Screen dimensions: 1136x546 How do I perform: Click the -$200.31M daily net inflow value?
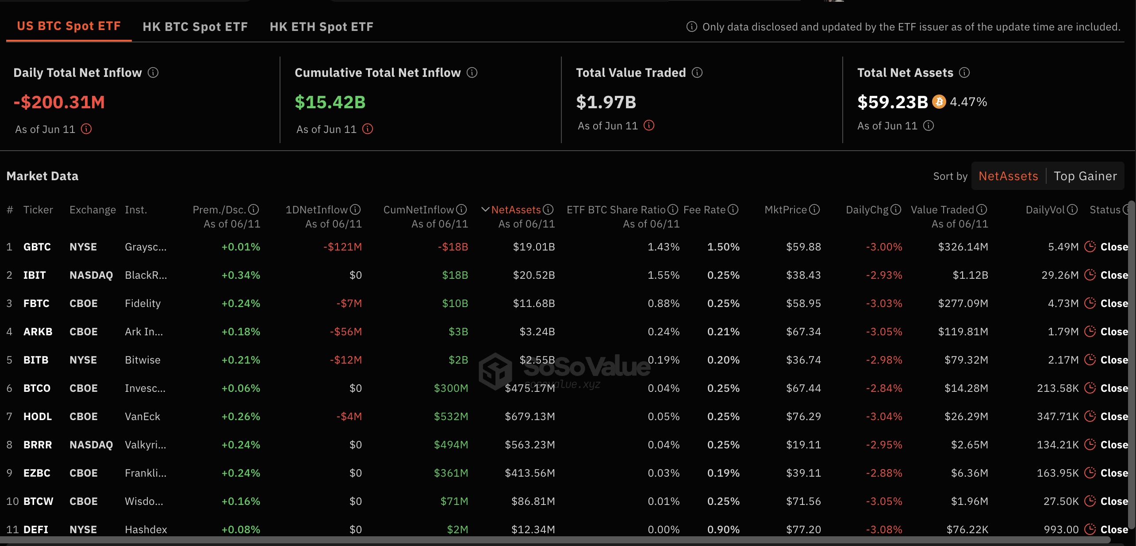pyautogui.click(x=59, y=102)
